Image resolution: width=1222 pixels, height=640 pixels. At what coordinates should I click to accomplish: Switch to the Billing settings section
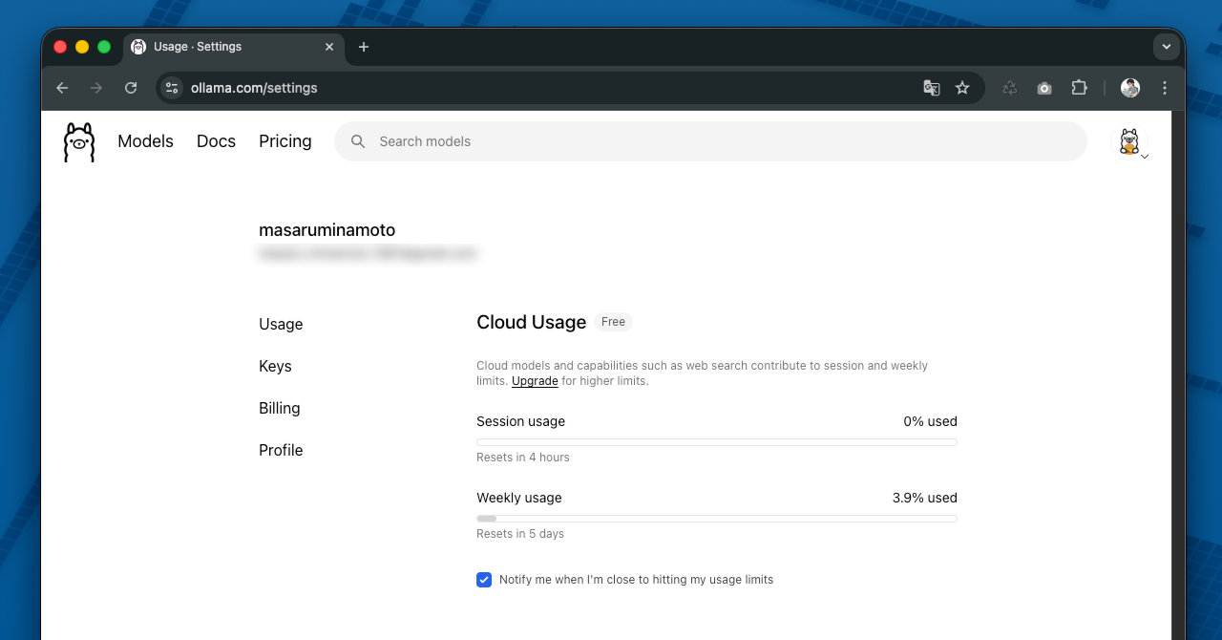(279, 408)
